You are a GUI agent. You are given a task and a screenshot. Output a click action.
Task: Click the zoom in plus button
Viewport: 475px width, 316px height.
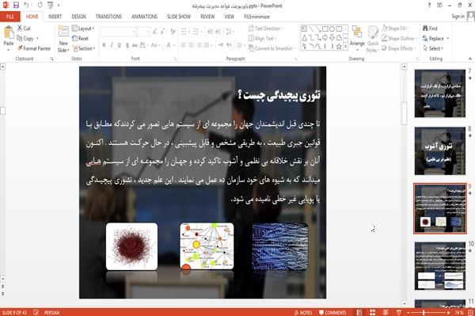tap(448, 312)
